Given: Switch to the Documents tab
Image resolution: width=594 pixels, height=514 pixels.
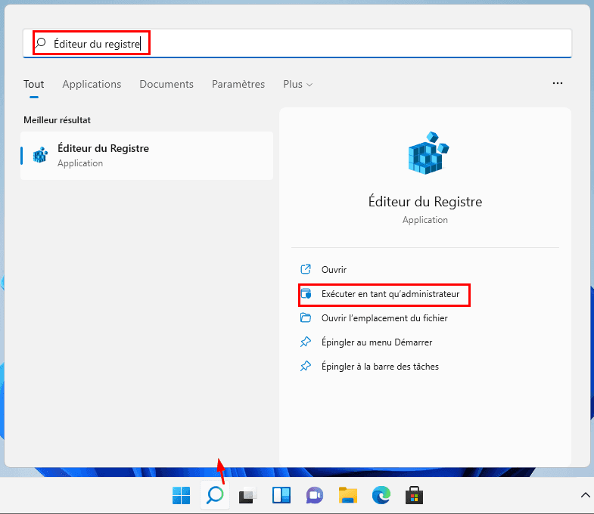Looking at the screenshot, I should (x=166, y=84).
